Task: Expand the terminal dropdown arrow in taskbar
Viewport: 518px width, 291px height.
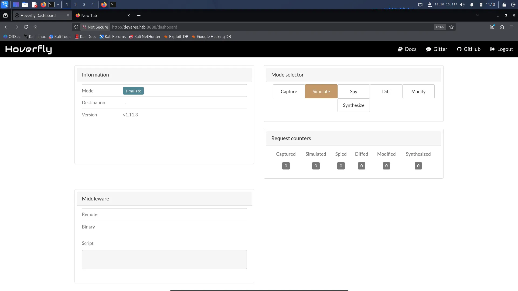Action: 58,5
